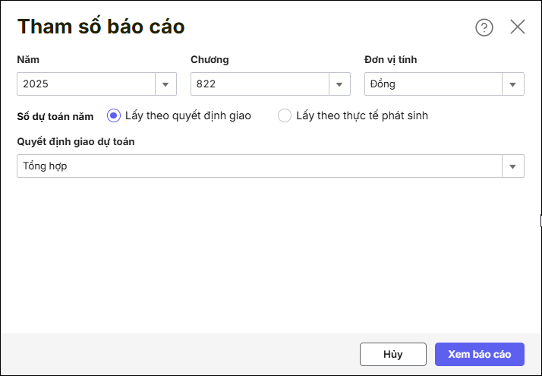Select the Lấy theo quyết định giao radio circle
Image resolution: width=542 pixels, height=376 pixels.
tap(114, 115)
